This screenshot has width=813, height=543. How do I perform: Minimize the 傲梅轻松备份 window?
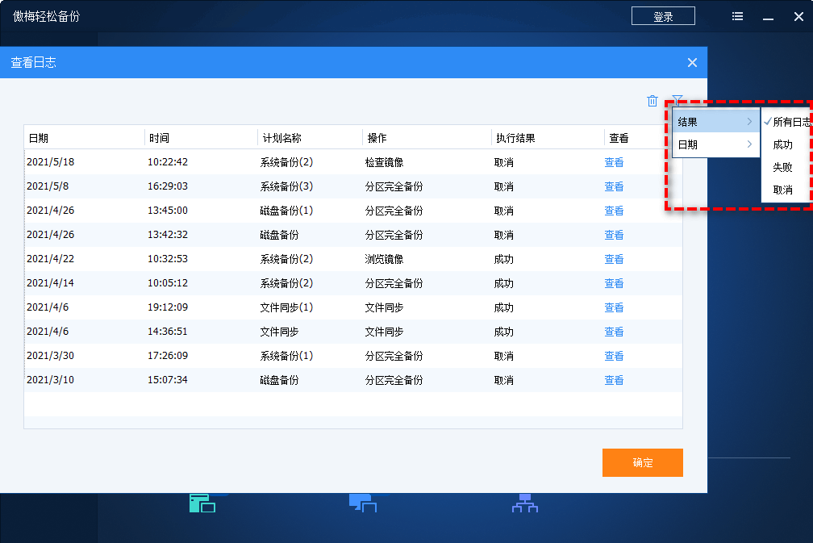pyautogui.click(x=768, y=17)
